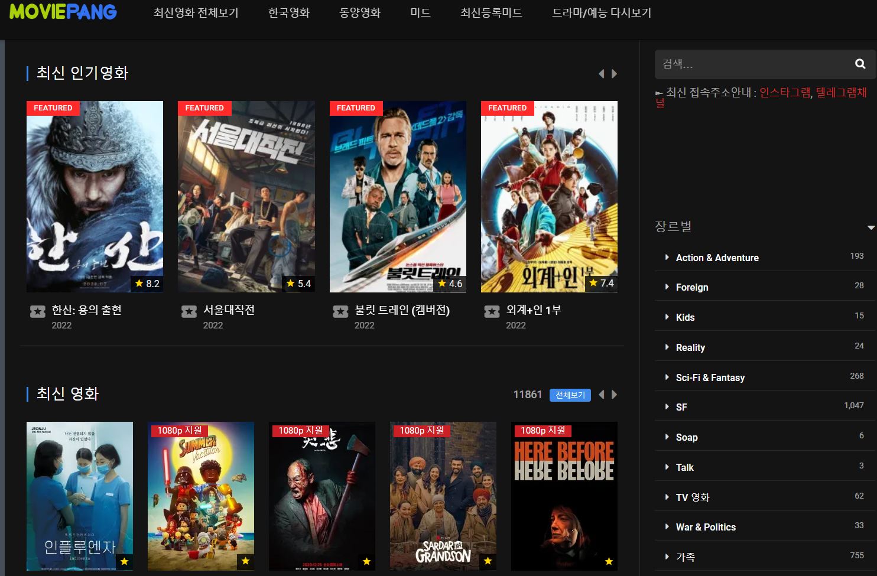Click the star icon beside 외계+인 1부
877x576 pixels.
click(492, 311)
